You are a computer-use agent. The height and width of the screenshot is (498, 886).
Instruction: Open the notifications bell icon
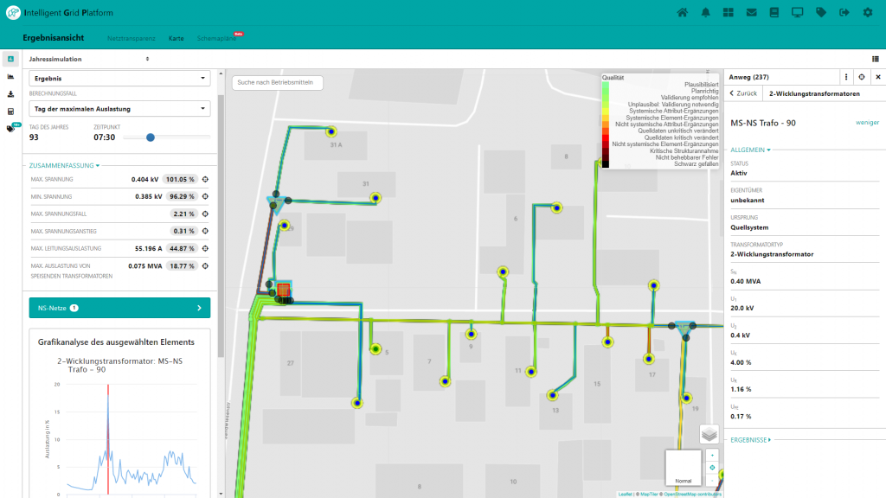(705, 12)
